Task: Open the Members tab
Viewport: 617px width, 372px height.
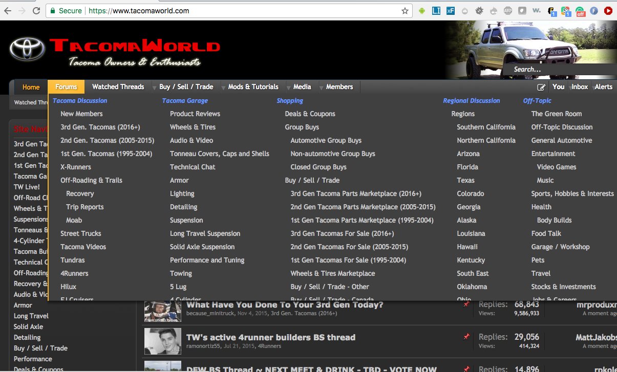Action: [x=339, y=87]
